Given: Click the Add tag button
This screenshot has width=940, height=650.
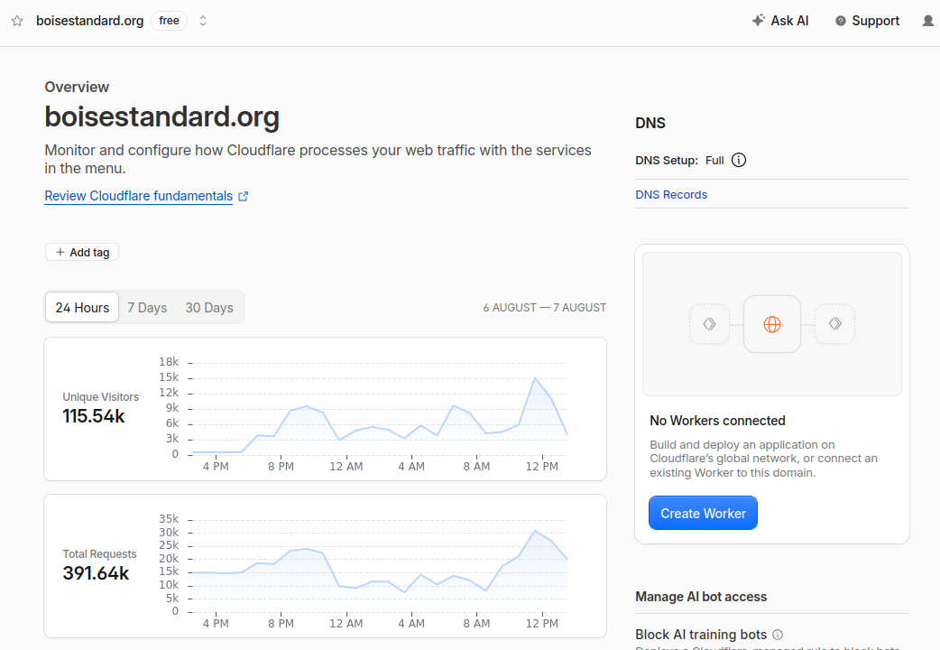Looking at the screenshot, I should (82, 252).
